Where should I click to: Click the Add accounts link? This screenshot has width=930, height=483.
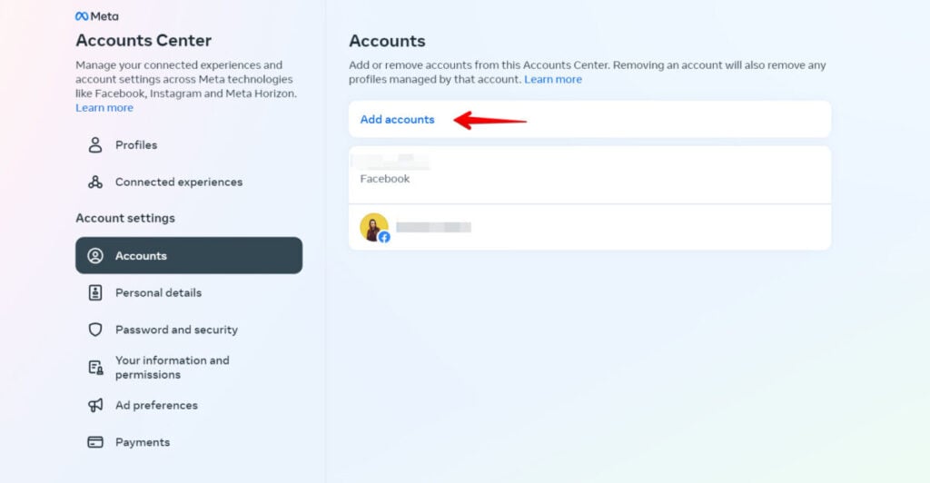397,119
